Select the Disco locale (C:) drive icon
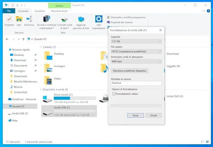 [47, 99]
